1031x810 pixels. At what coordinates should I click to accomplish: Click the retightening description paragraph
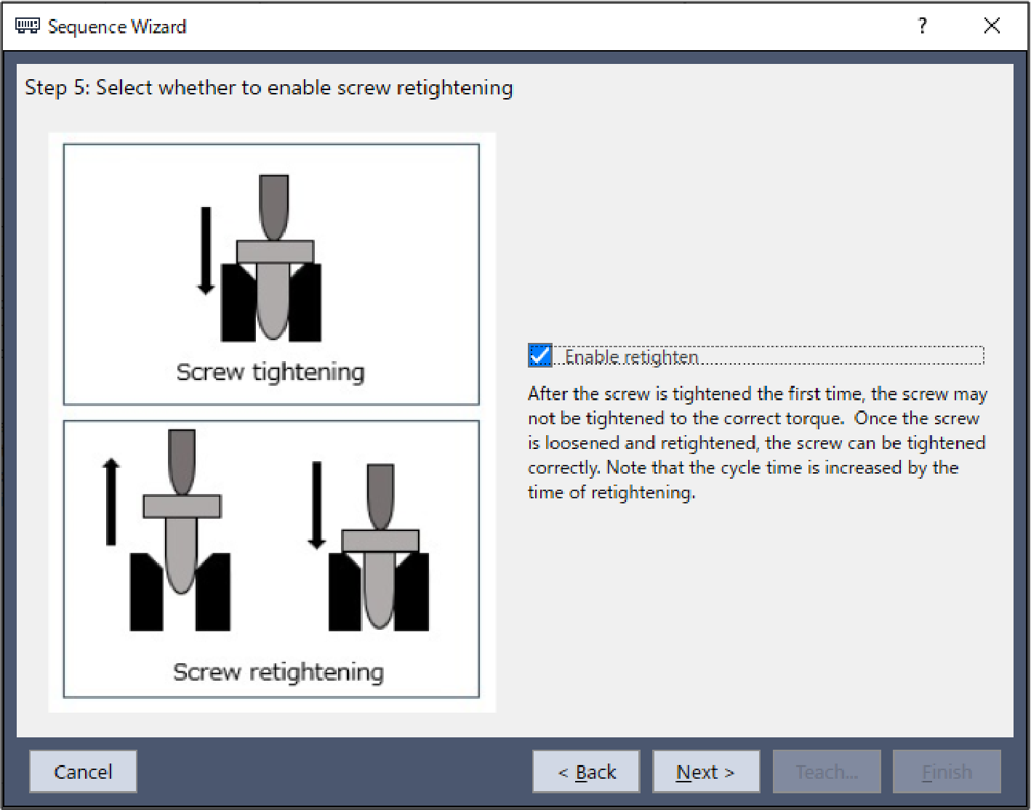tap(756, 443)
